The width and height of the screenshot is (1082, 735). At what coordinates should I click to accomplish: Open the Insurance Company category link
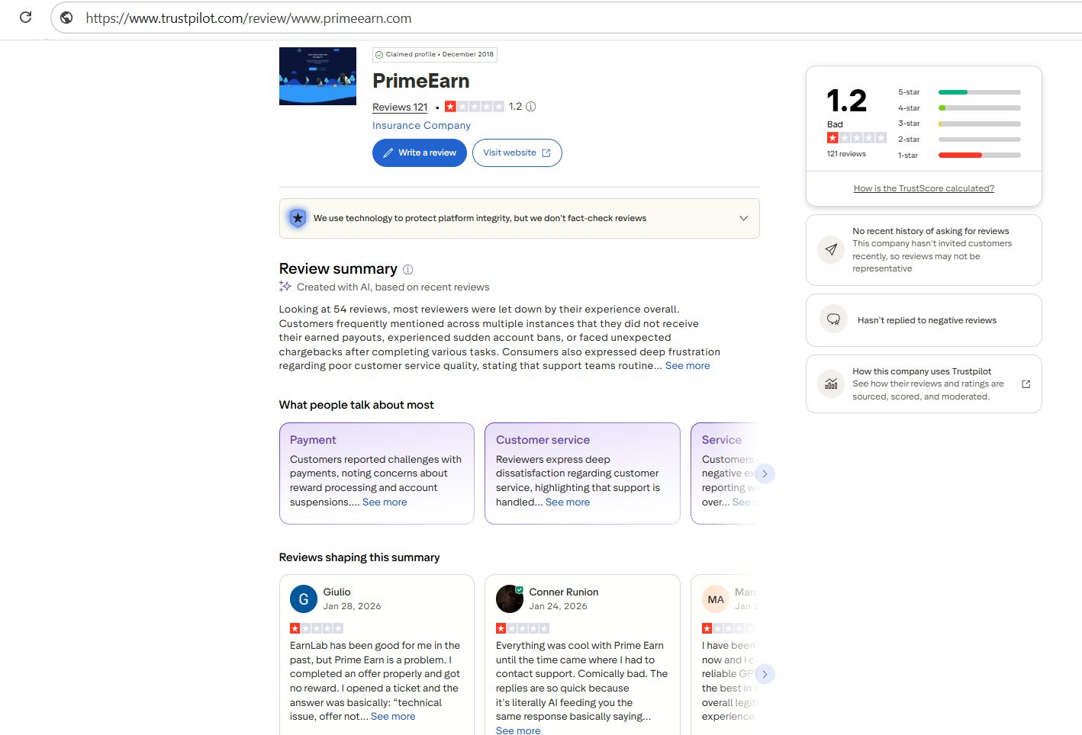(421, 126)
